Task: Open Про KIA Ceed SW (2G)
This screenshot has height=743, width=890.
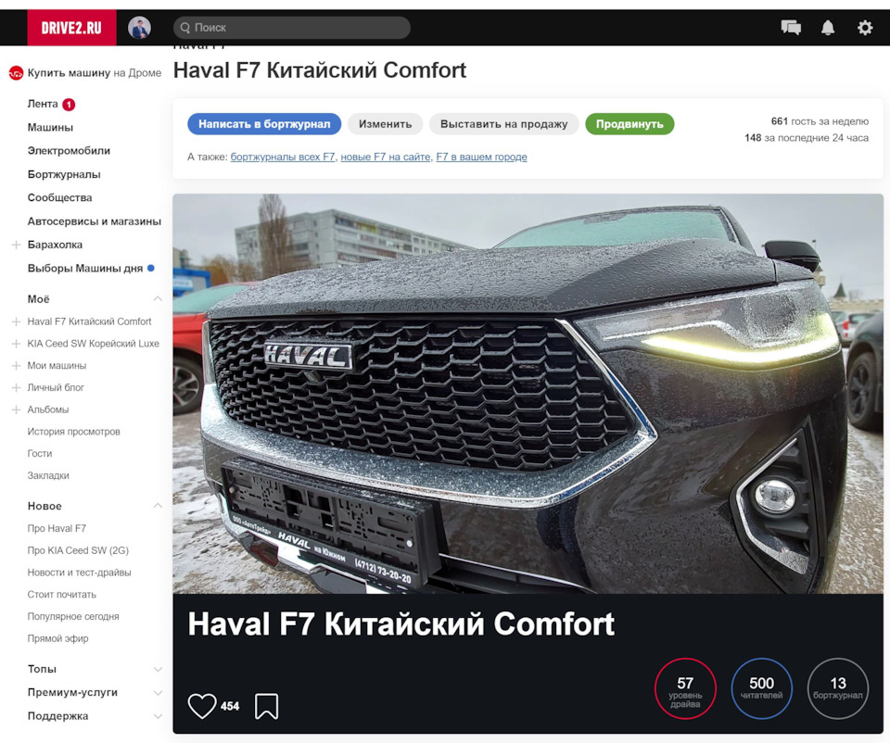Action: (x=78, y=550)
